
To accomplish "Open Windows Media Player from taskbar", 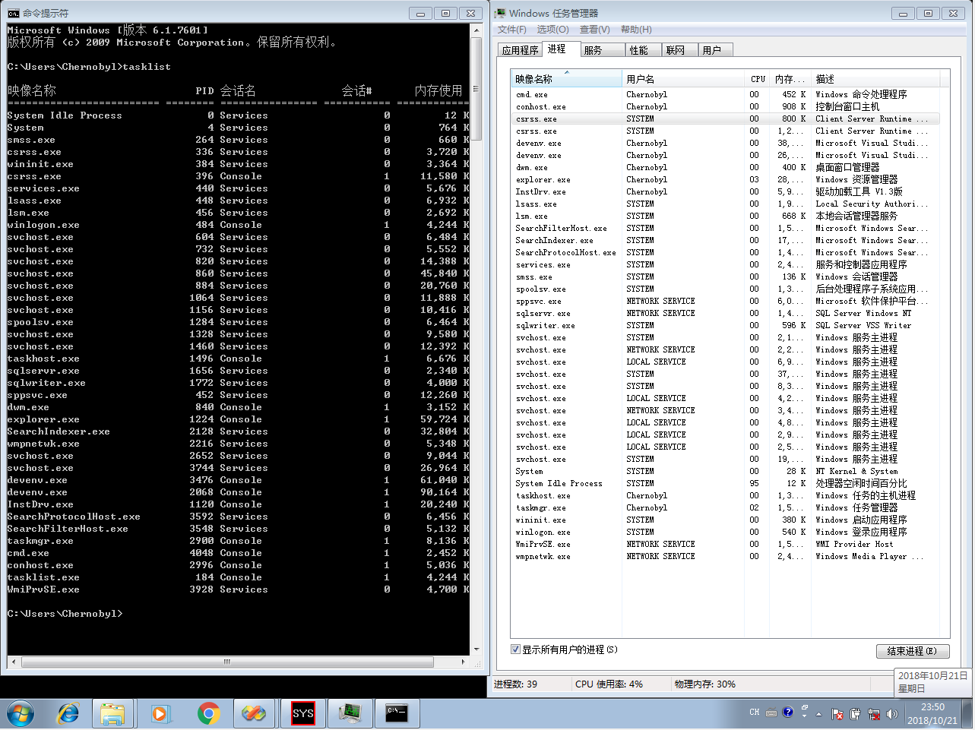I will [160, 714].
